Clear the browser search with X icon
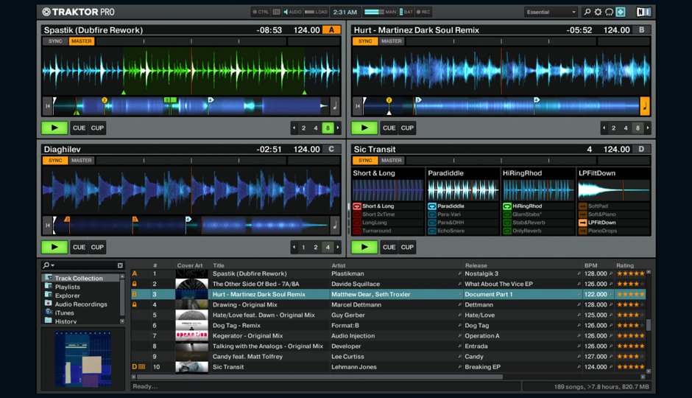This screenshot has height=398, width=692. coord(120,265)
